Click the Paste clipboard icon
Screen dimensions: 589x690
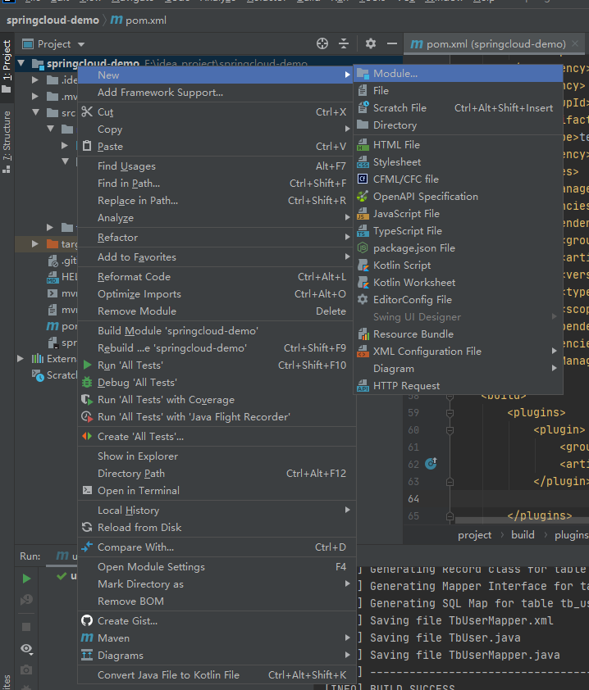[x=87, y=146]
